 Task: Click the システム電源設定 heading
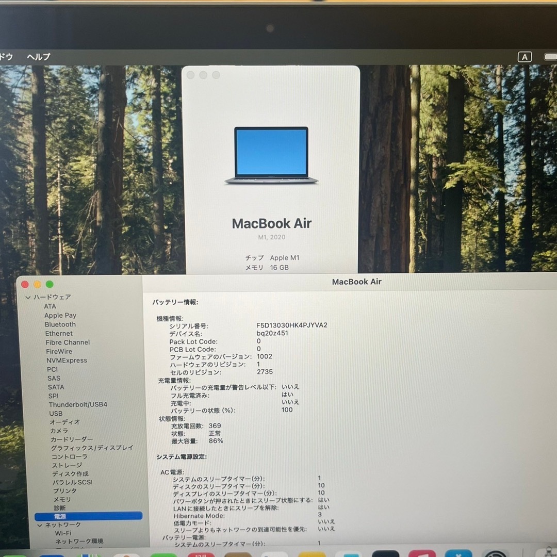pyautogui.click(x=182, y=457)
